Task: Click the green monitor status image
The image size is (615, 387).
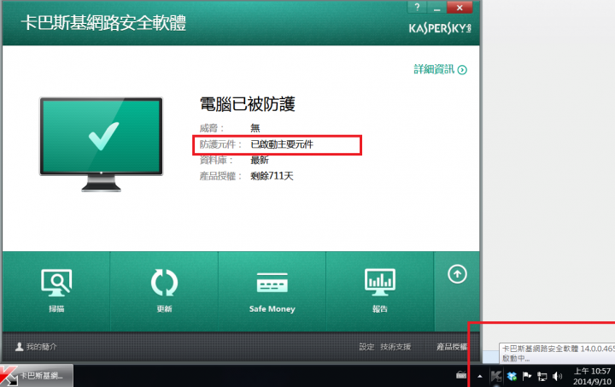Action: [101, 144]
